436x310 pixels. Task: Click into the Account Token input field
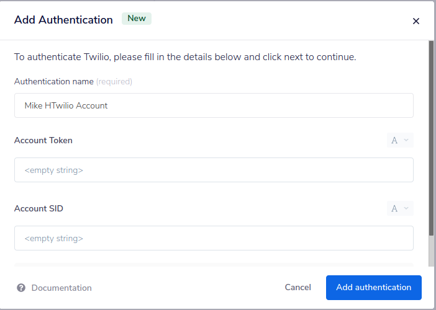(214, 170)
